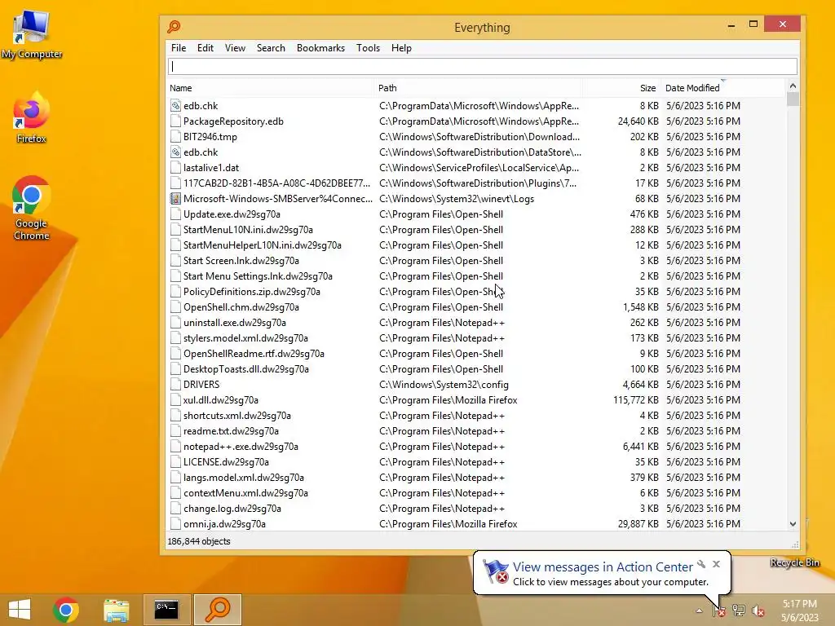Click Everything app button on taskbar
The height and width of the screenshot is (626, 835).
(x=217, y=609)
